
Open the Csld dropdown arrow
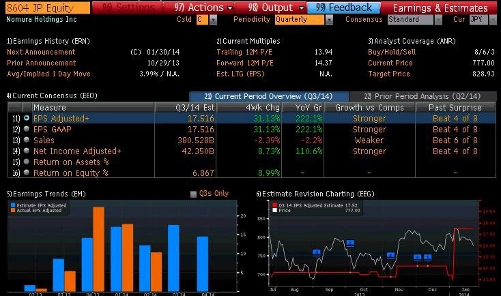213,20
